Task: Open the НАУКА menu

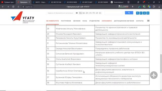Action: [85, 21]
